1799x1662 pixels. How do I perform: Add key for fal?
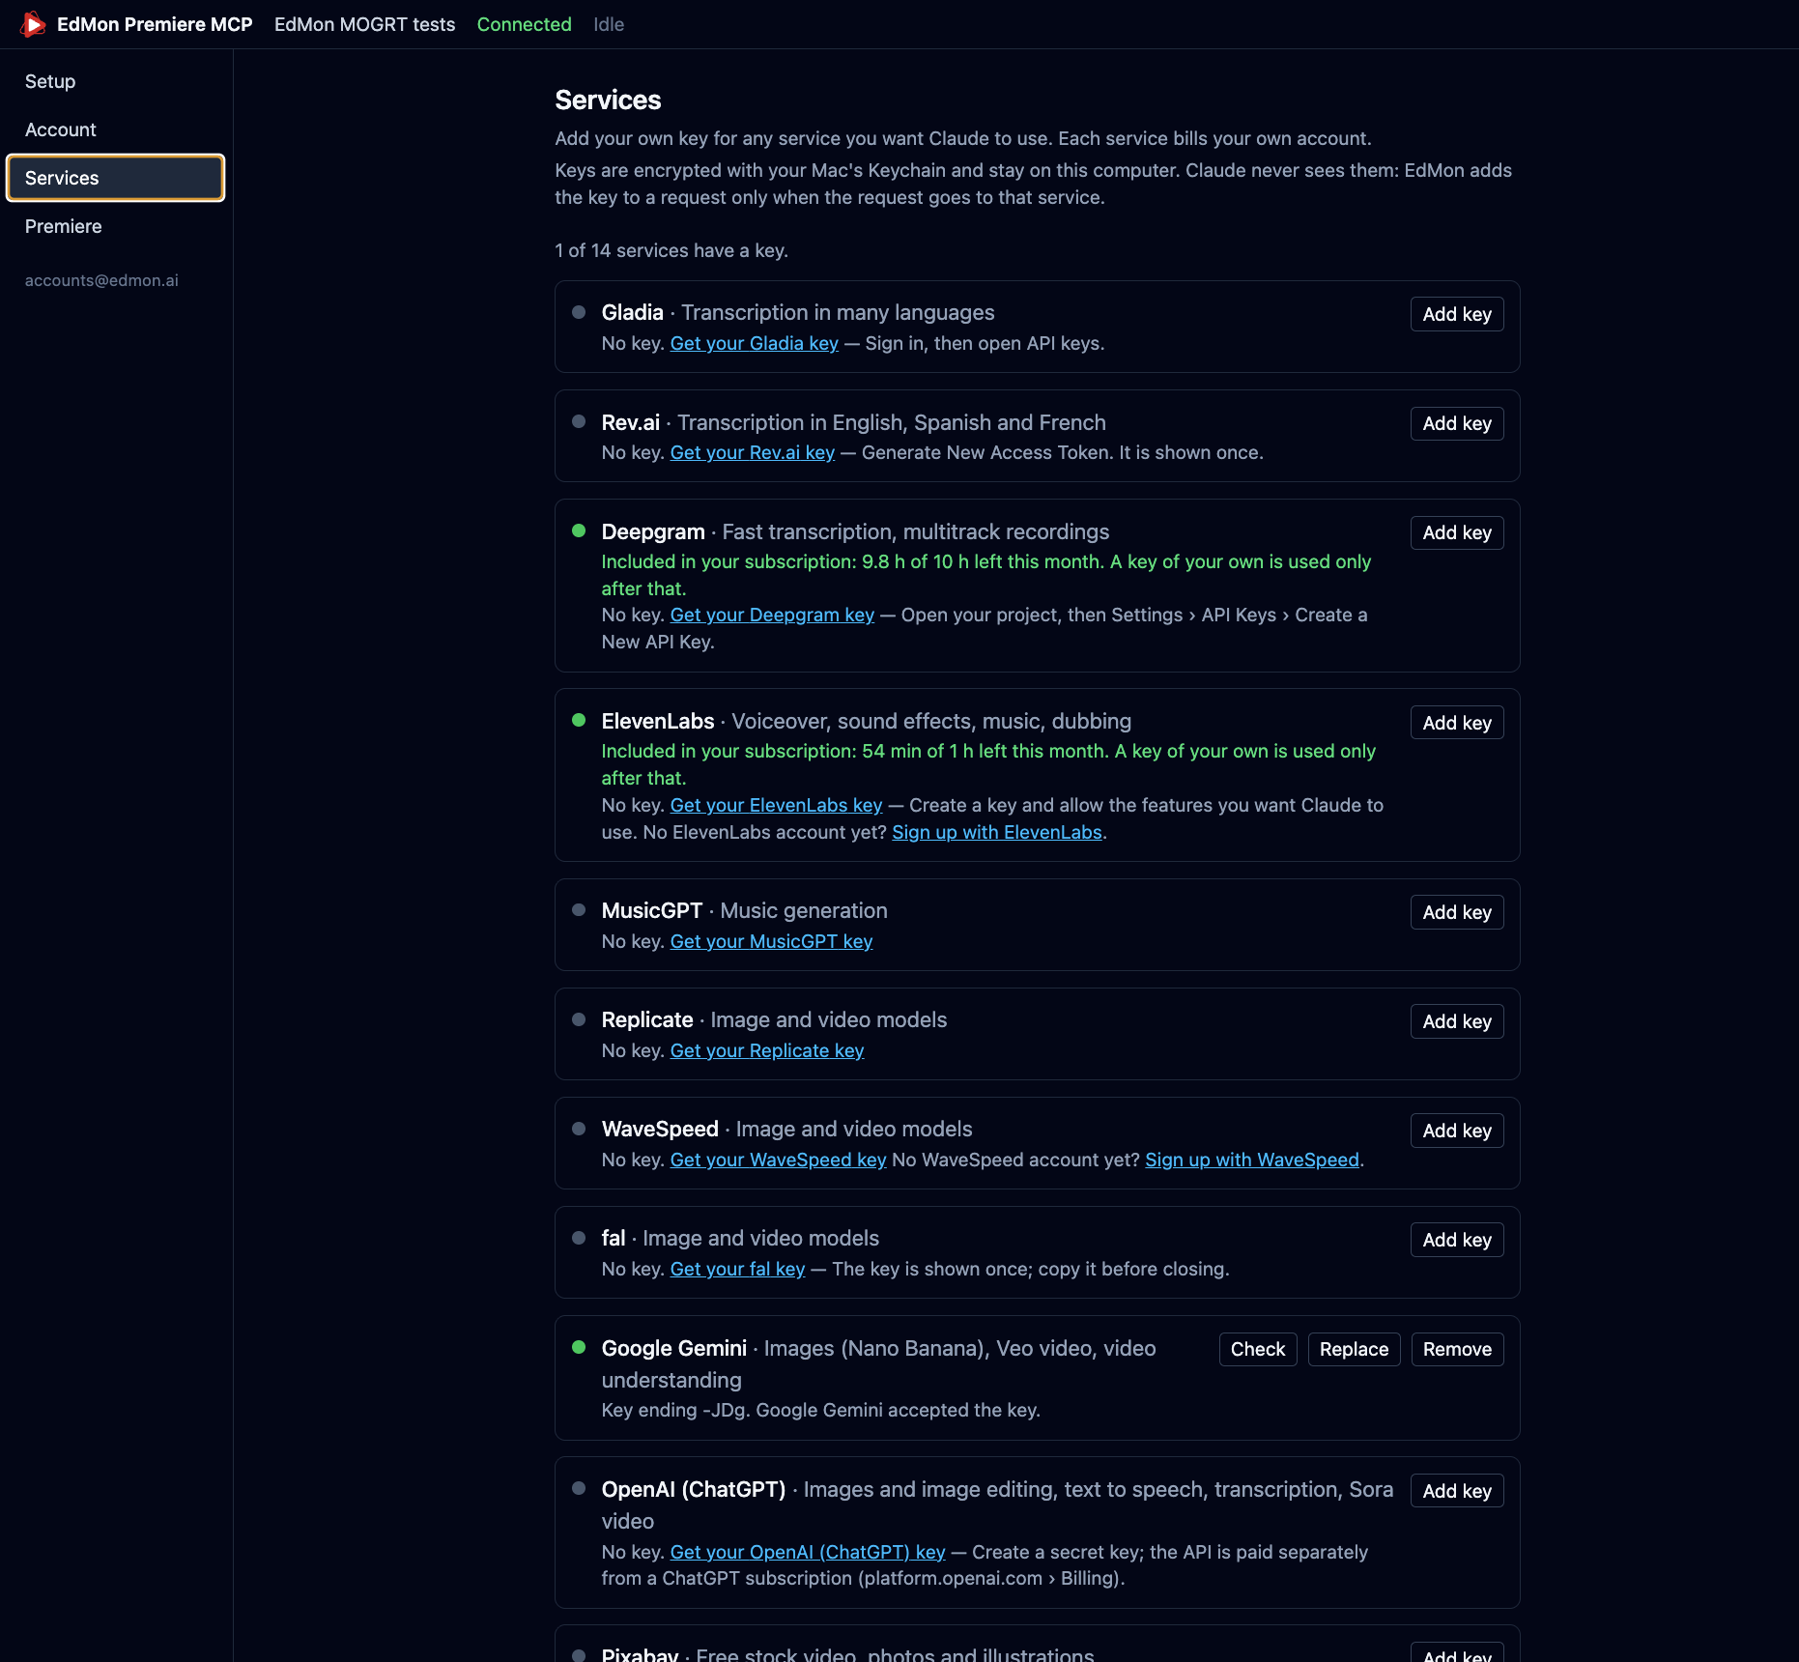1457,1240
